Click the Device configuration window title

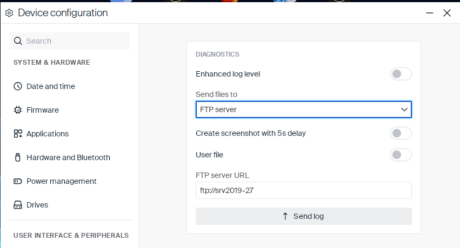coord(63,13)
